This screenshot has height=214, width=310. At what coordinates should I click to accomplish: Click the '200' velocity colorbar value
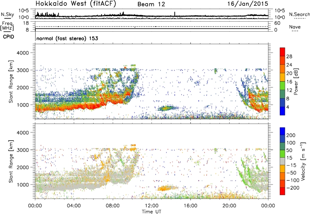pos(291,135)
